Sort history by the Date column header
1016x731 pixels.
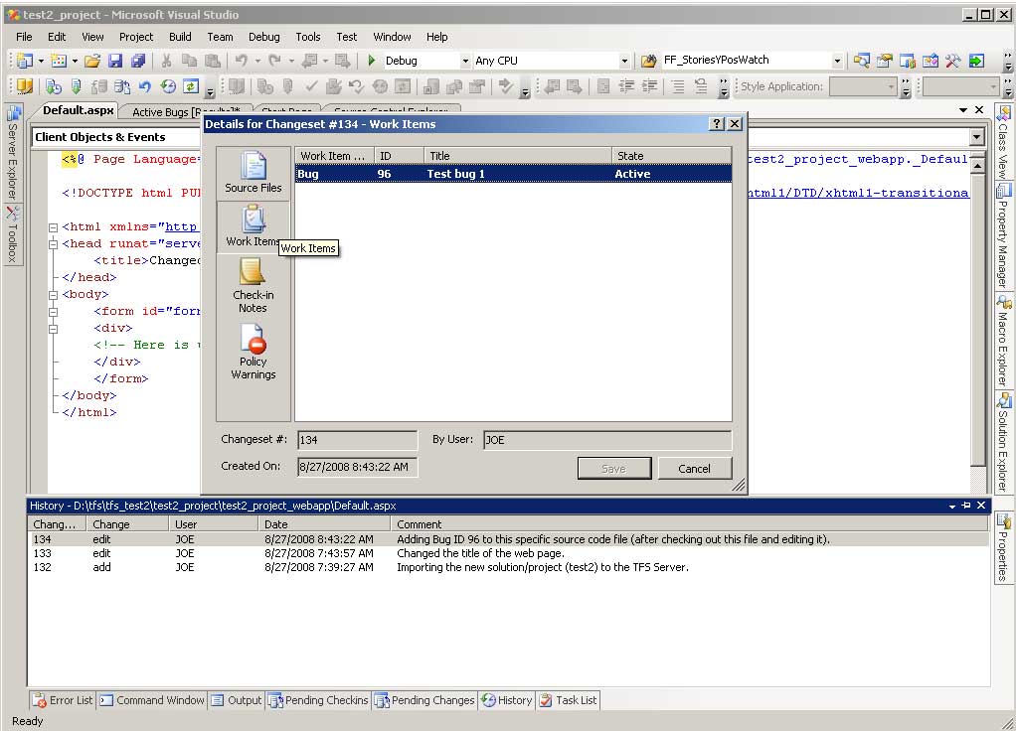[324, 524]
